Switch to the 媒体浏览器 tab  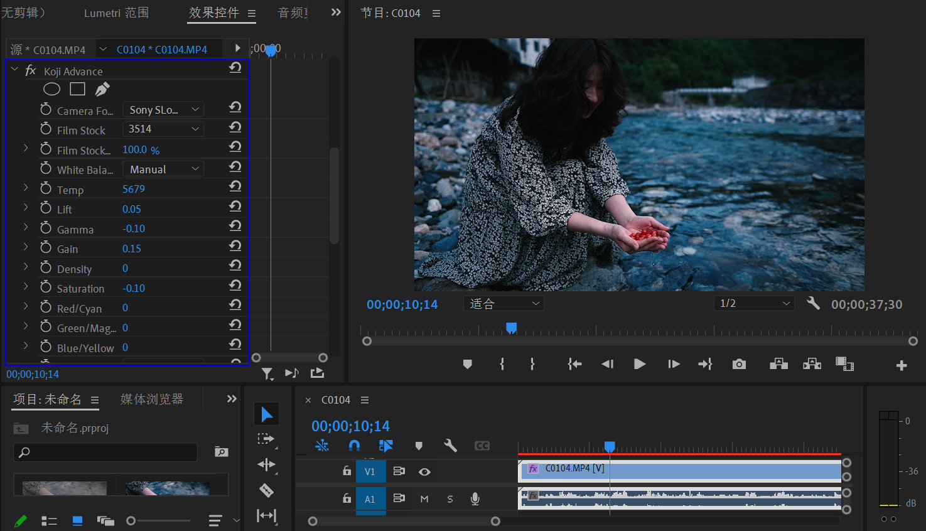pos(152,399)
